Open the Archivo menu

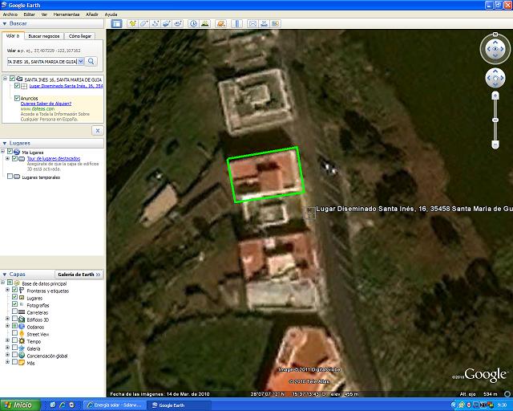tap(10, 14)
